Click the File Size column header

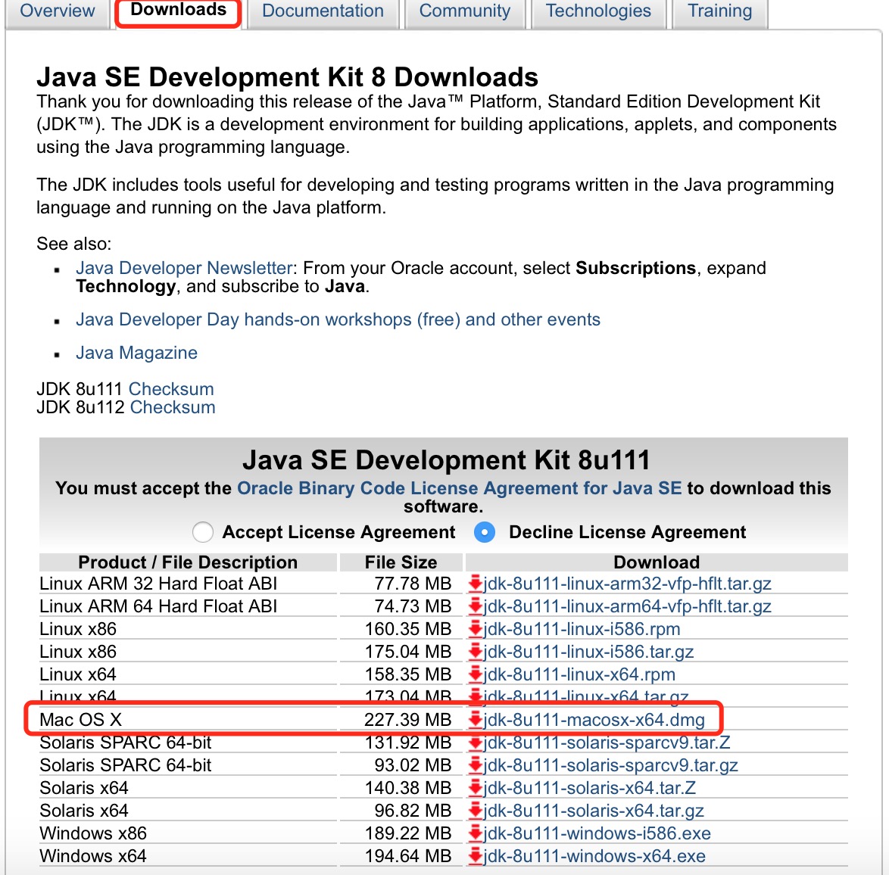point(401,562)
